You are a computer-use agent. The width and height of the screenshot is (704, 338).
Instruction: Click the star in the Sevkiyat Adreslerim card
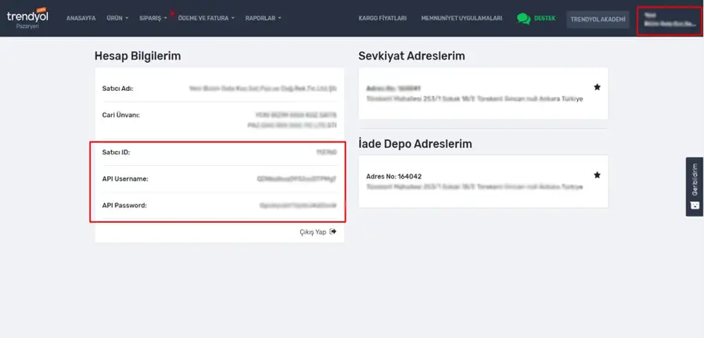click(597, 87)
